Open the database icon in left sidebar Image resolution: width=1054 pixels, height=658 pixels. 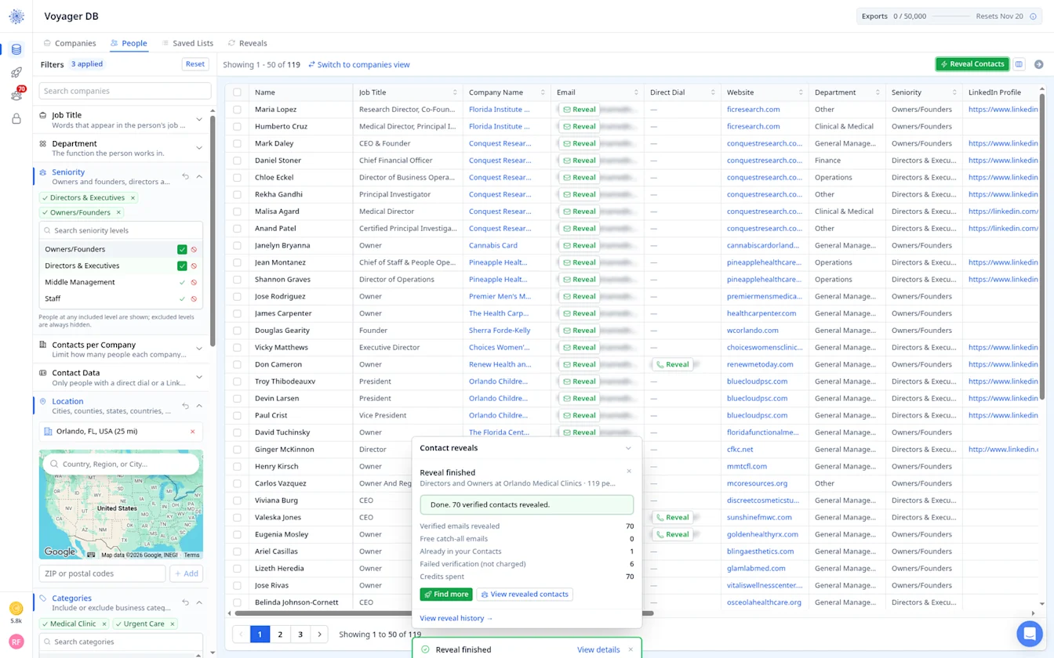(16, 50)
